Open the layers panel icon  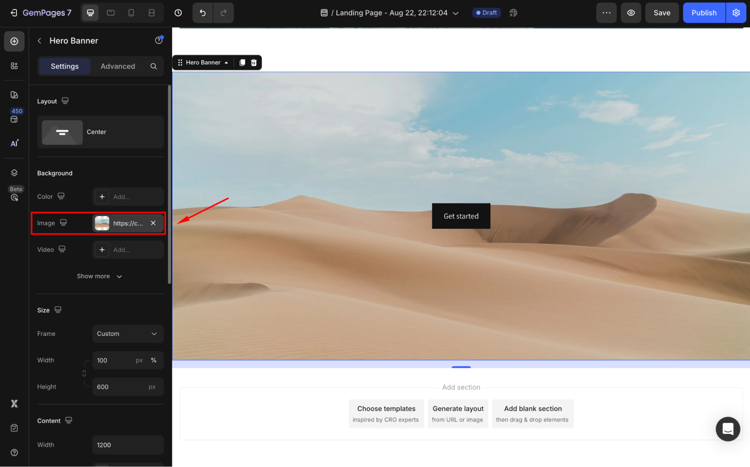click(14, 173)
